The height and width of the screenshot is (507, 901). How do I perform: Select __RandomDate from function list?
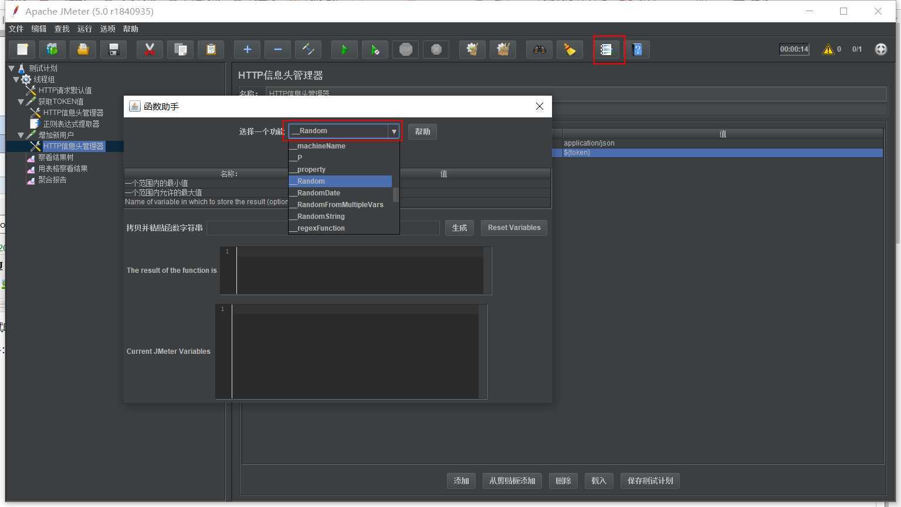[x=340, y=193]
